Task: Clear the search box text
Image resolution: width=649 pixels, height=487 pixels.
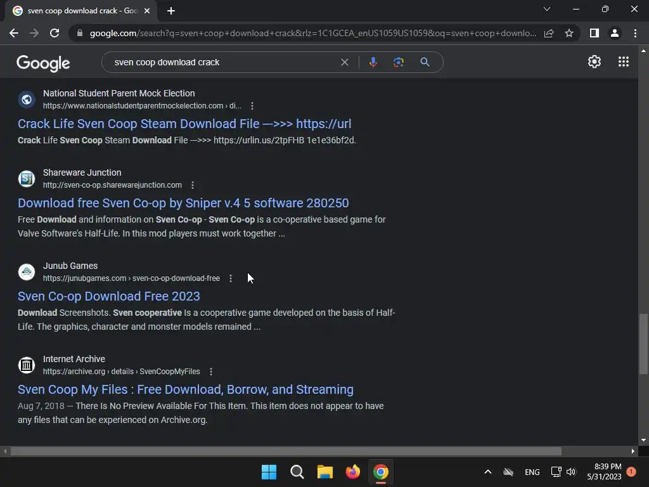Action: point(344,62)
